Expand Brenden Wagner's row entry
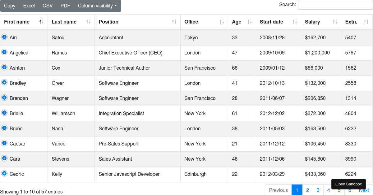This screenshot has height=195, width=373. point(4,97)
